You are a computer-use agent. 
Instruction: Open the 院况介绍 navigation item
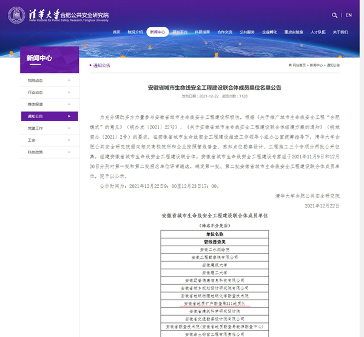(135, 32)
